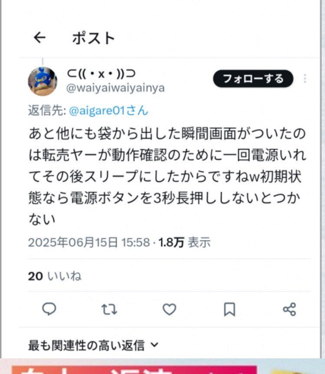Click the chevron next to 最も関連性の高い返信

tap(154, 345)
